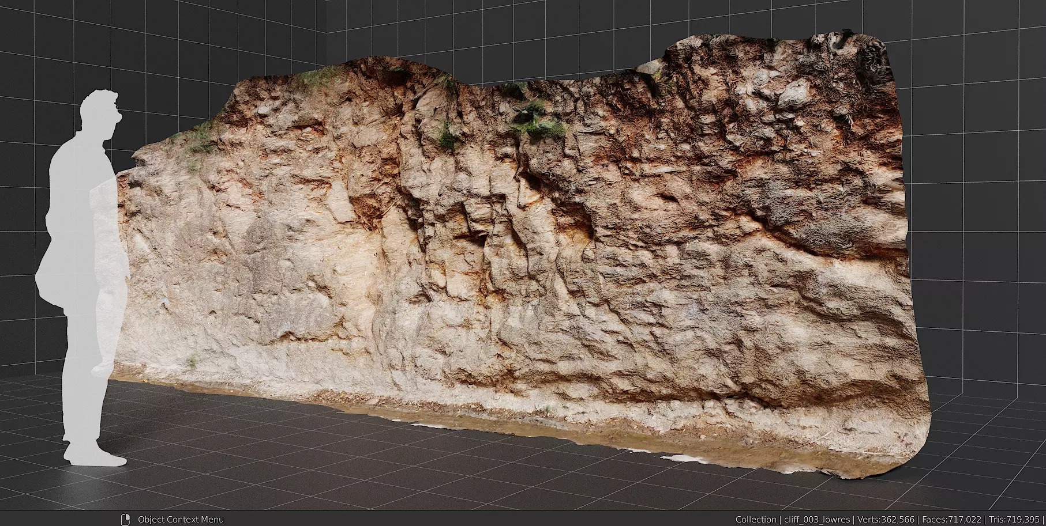The width and height of the screenshot is (1046, 526).
Task: Click the "Collection" label in status bar
Action: pyautogui.click(x=756, y=519)
